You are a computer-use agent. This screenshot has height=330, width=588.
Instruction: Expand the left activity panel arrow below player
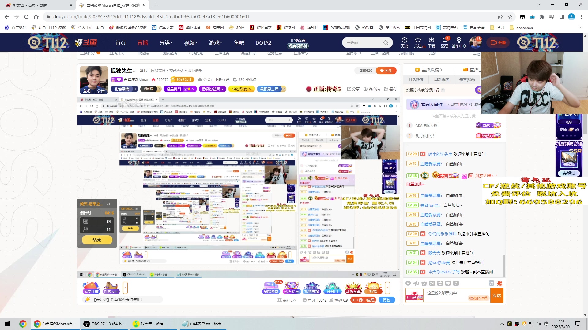pyautogui.click(x=125, y=288)
